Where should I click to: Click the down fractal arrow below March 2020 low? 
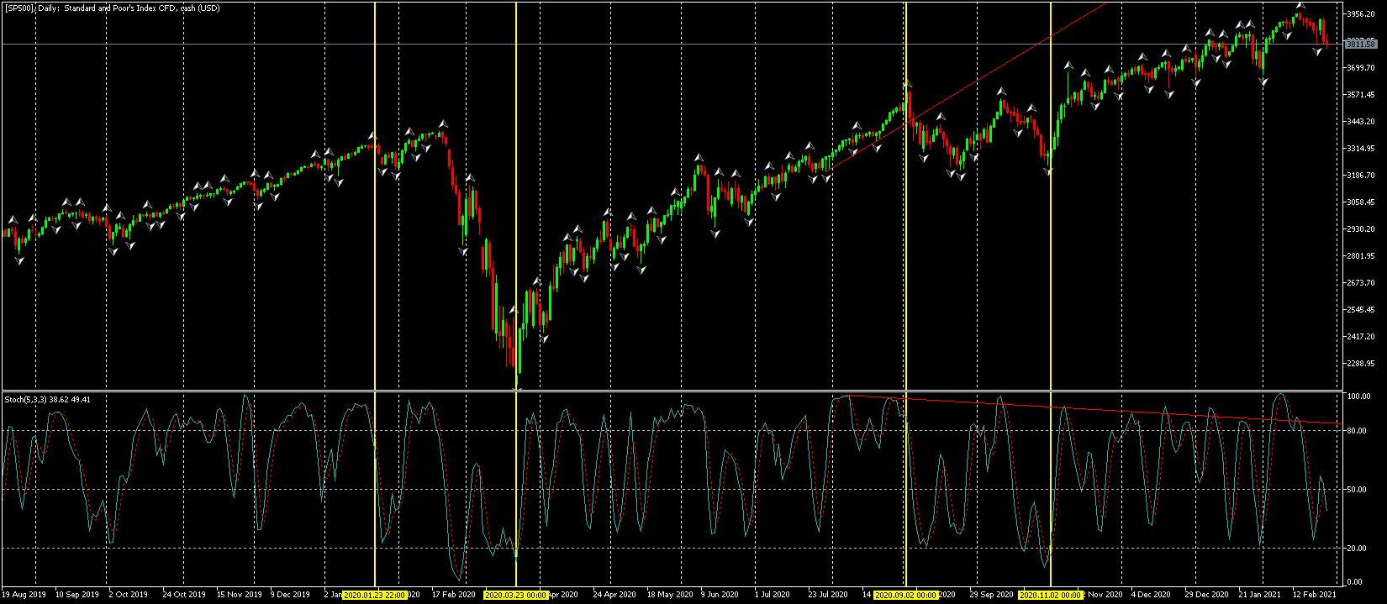click(x=518, y=388)
